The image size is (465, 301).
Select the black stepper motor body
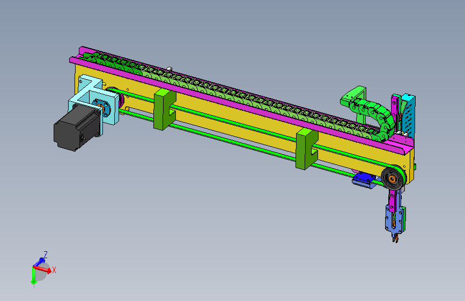77,128
